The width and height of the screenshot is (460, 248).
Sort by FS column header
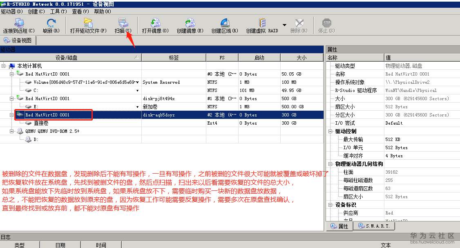click(x=222, y=58)
